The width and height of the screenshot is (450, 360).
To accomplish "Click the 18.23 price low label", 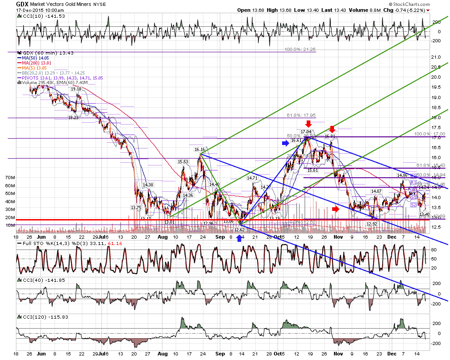I will click(73, 117).
